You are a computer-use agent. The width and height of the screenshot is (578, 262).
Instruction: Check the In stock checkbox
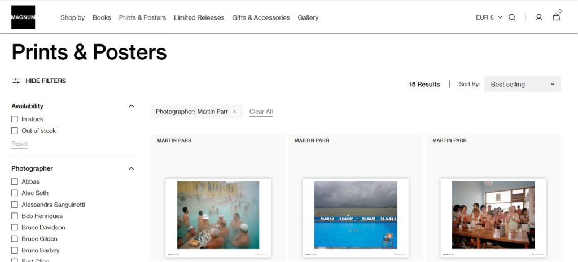coord(14,119)
